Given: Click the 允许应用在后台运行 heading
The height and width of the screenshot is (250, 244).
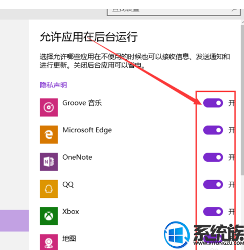Looking at the screenshot, I should click(x=89, y=37).
